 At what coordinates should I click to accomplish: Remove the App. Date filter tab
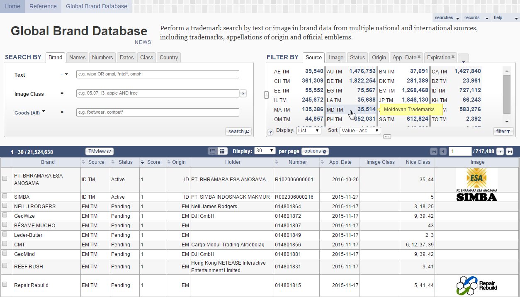[419, 57]
